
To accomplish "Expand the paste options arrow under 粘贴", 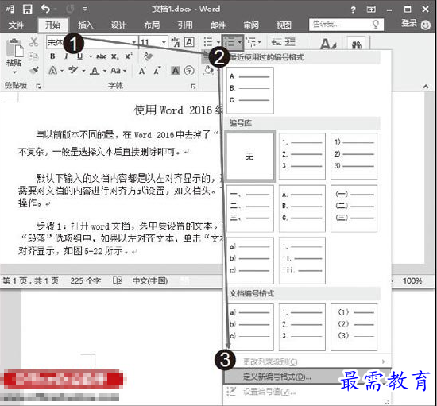I will (x=14, y=72).
